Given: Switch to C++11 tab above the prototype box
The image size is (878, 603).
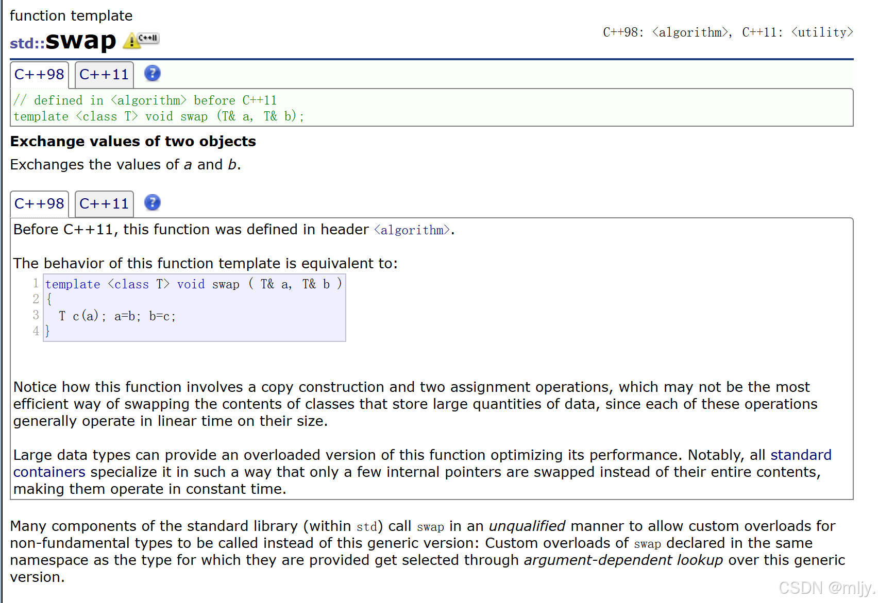Looking at the screenshot, I should pyautogui.click(x=104, y=75).
